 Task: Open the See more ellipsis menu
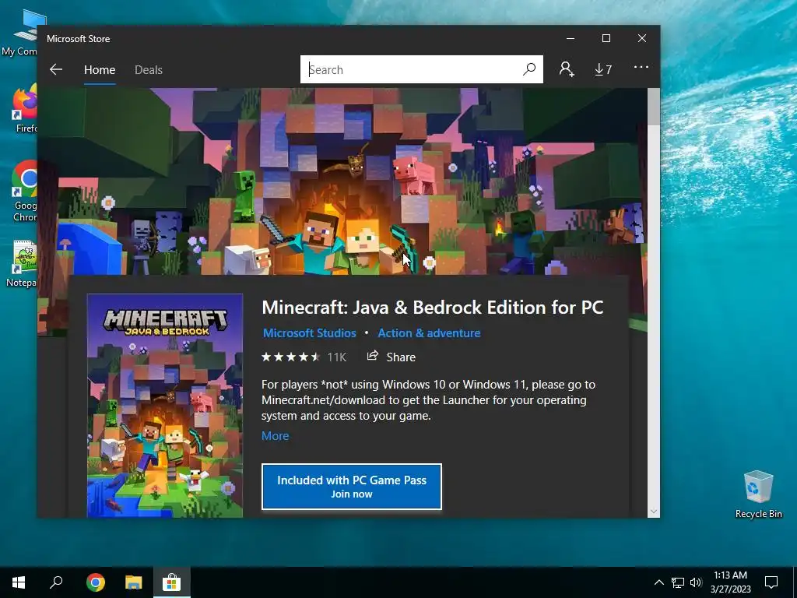(x=641, y=67)
